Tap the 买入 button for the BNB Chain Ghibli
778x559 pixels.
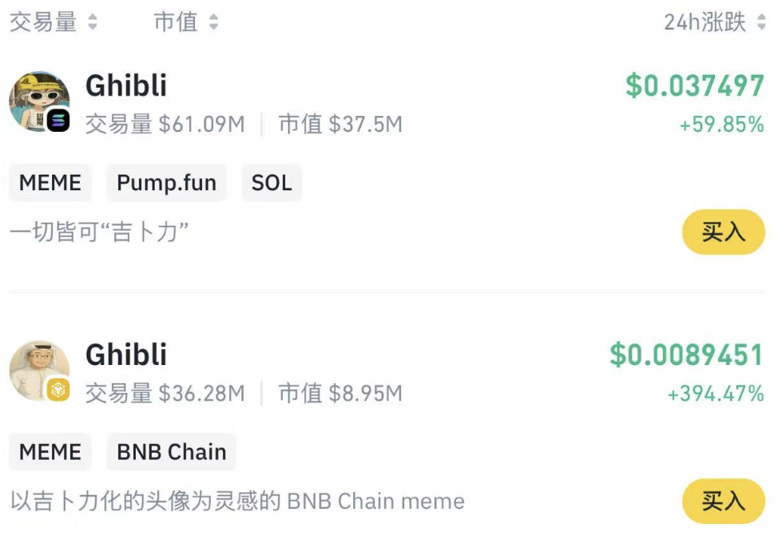click(724, 502)
